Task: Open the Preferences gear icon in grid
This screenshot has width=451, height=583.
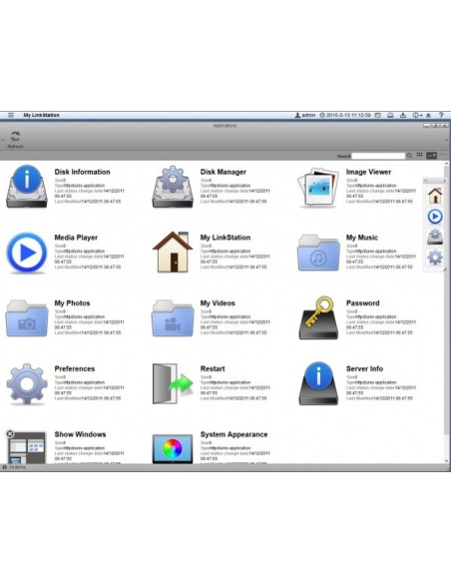Action: coord(27,383)
